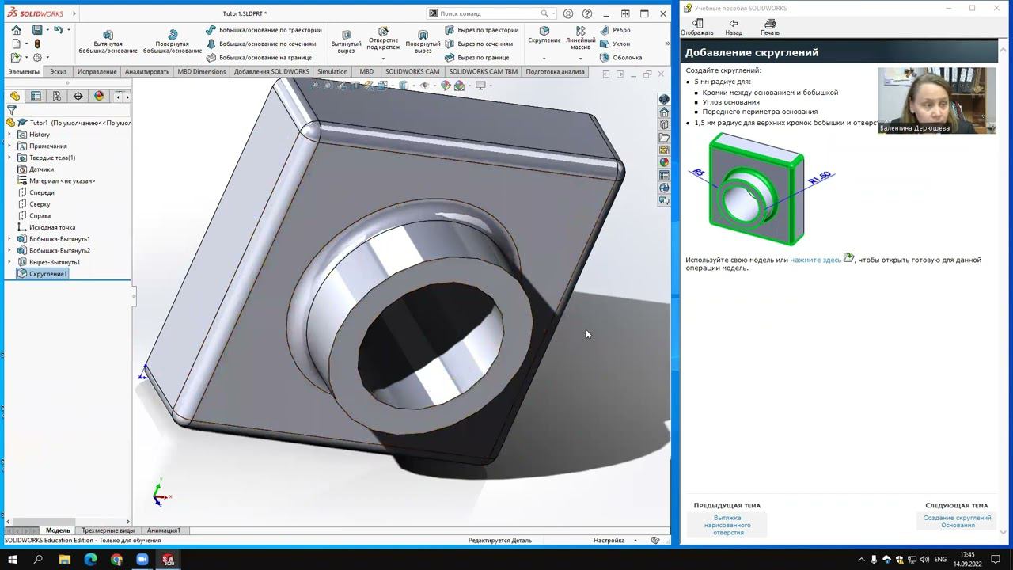1013x570 pixels.
Task: Open dropdown arrow next to Save
Action: [x=47, y=30]
